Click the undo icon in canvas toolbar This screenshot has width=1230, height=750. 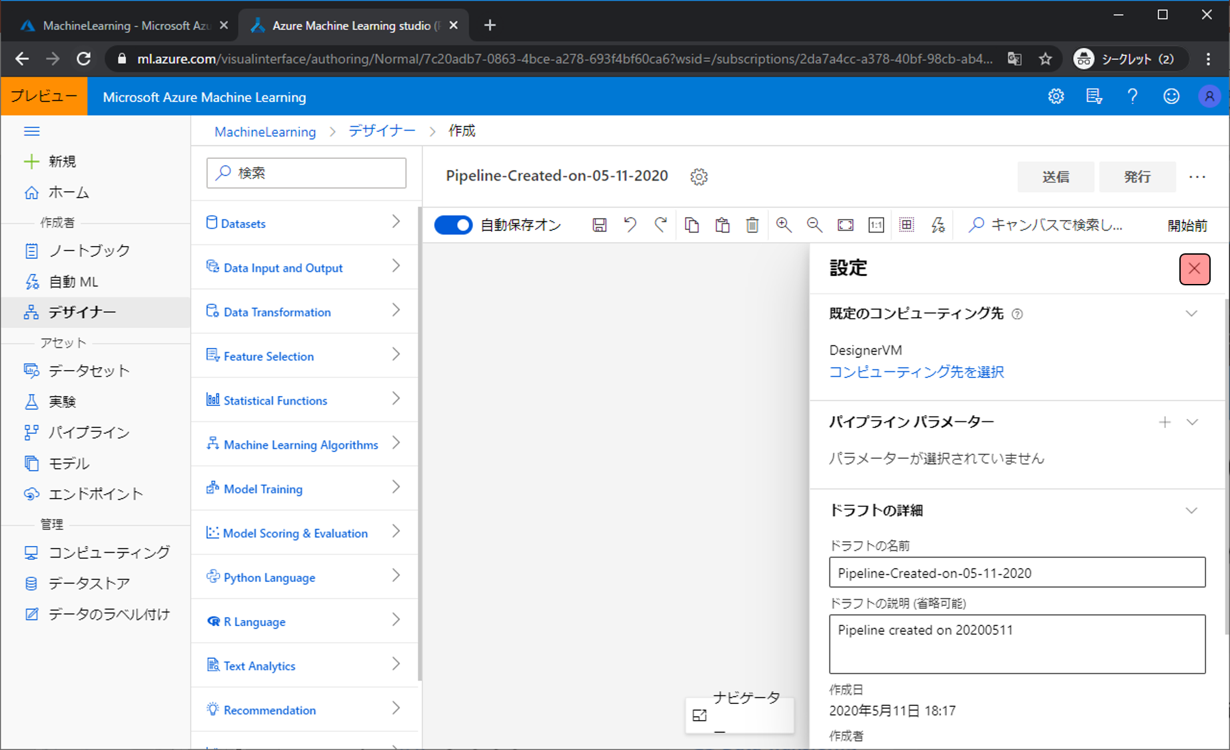click(x=630, y=225)
